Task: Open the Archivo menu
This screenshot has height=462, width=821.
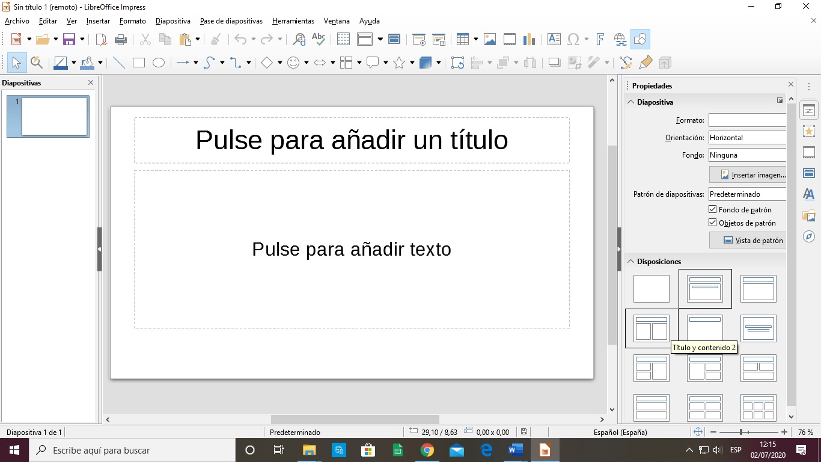Action: coord(17,21)
